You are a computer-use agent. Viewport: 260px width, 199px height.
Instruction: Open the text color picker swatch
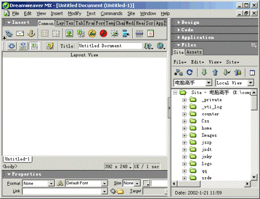pos(146,183)
